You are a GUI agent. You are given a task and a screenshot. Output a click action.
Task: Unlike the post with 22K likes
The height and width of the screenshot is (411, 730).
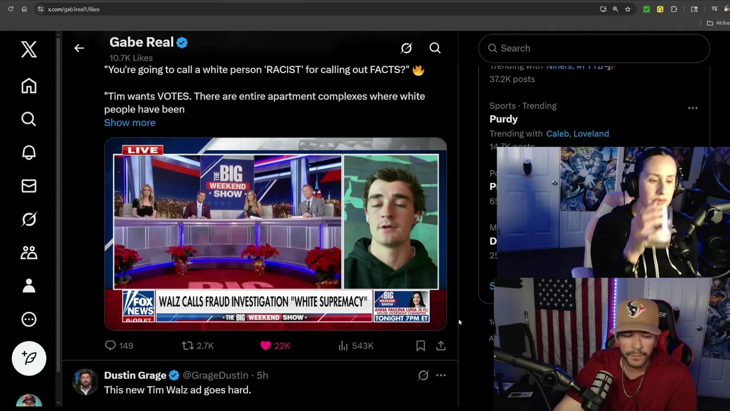(x=275, y=345)
